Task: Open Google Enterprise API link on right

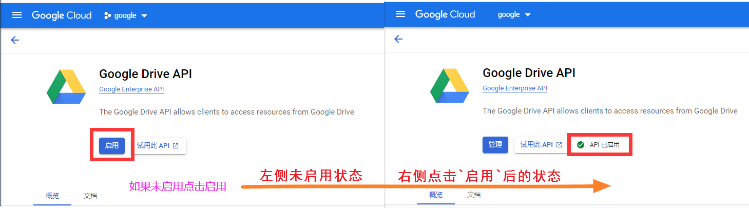Action: point(515,88)
